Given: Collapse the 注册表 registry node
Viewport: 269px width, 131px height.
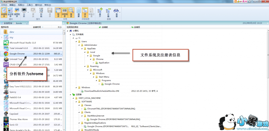Looking at the screenshot, I should click(x=70, y=95).
